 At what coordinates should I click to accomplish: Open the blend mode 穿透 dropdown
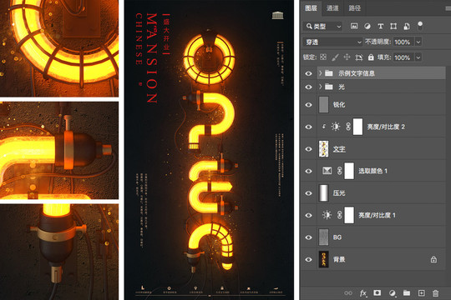[x=332, y=42]
